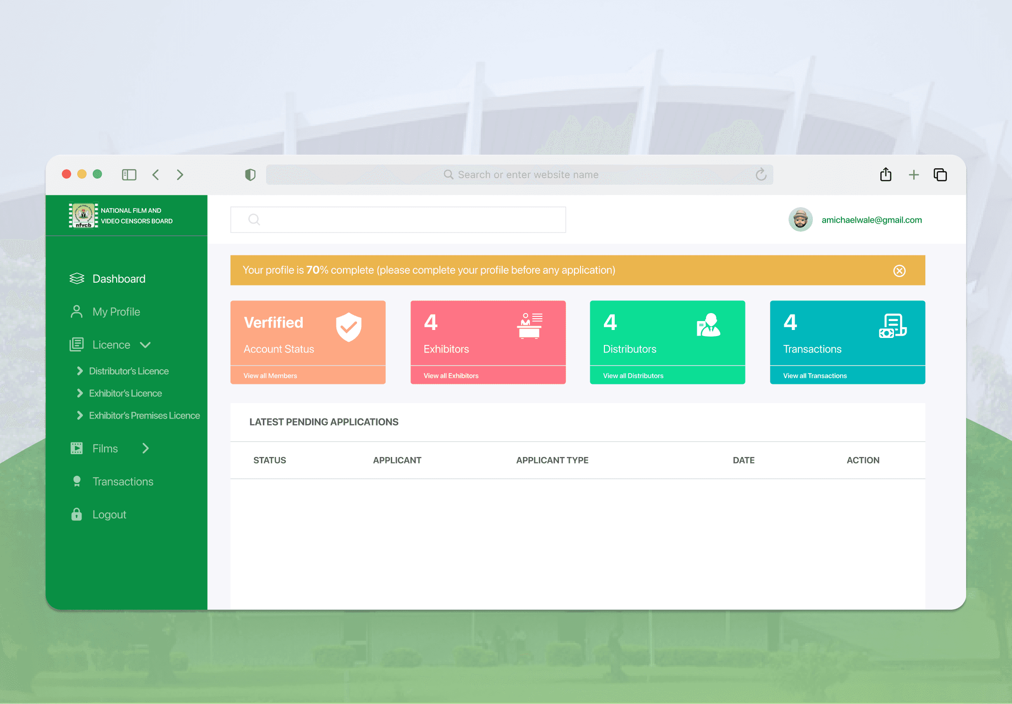Select Logout in the sidebar
Screen dimensions: 1012x704
(x=109, y=514)
